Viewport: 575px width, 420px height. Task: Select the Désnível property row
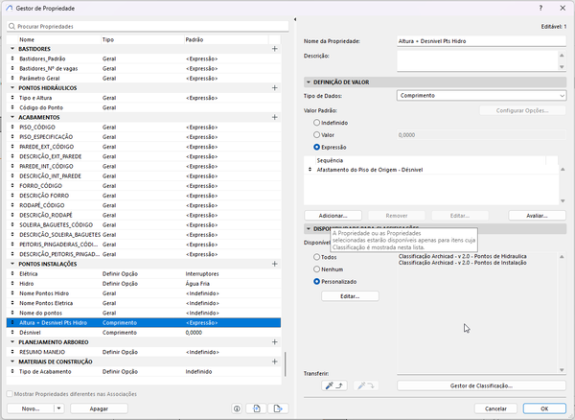tap(144, 333)
